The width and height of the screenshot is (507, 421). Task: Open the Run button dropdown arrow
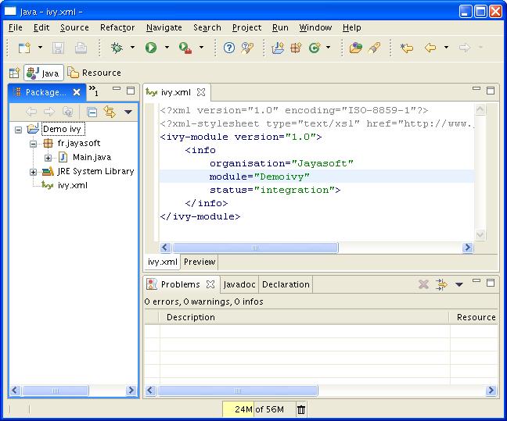166,48
